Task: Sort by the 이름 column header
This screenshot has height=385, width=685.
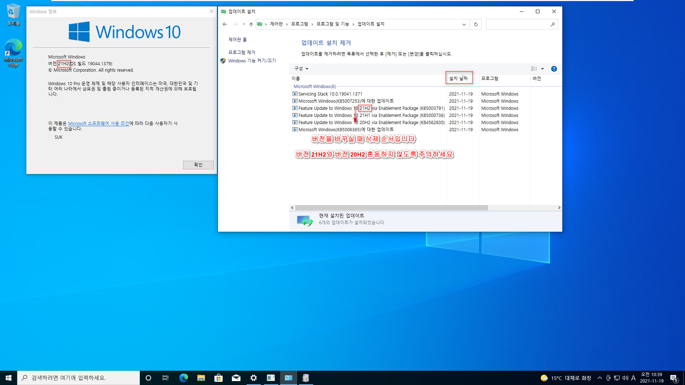Action: coord(367,78)
